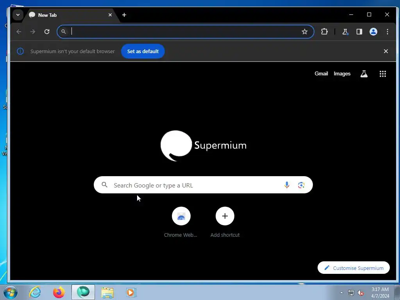The width and height of the screenshot is (400, 300).
Task: Click the Show desktop taskbar strip
Action: pos(397,292)
